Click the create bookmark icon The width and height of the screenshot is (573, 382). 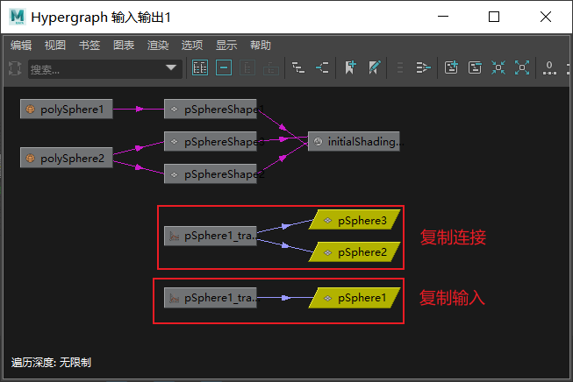pos(350,67)
